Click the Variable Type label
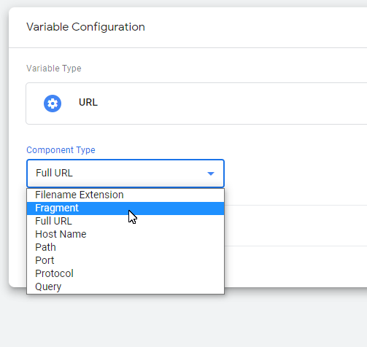Image resolution: width=367 pixels, height=347 pixels. coord(54,69)
